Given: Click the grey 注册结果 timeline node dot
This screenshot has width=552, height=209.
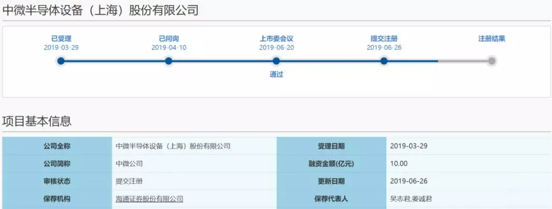Looking at the screenshot, I should [492, 61].
